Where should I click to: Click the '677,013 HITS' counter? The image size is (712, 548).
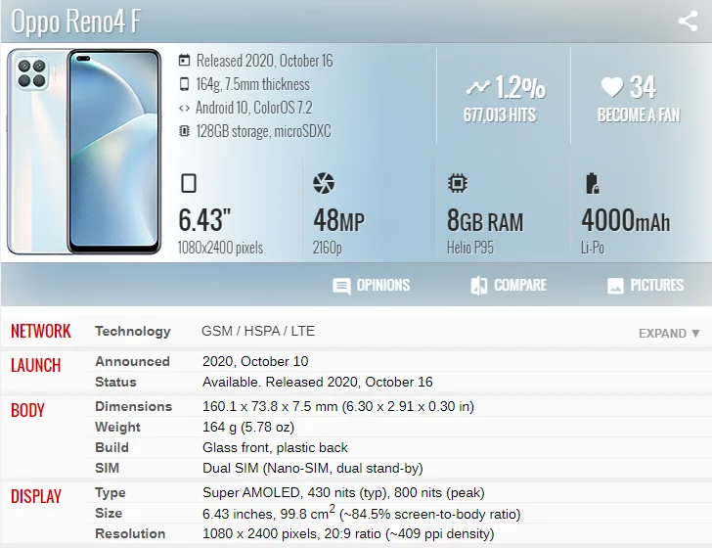pos(500,114)
